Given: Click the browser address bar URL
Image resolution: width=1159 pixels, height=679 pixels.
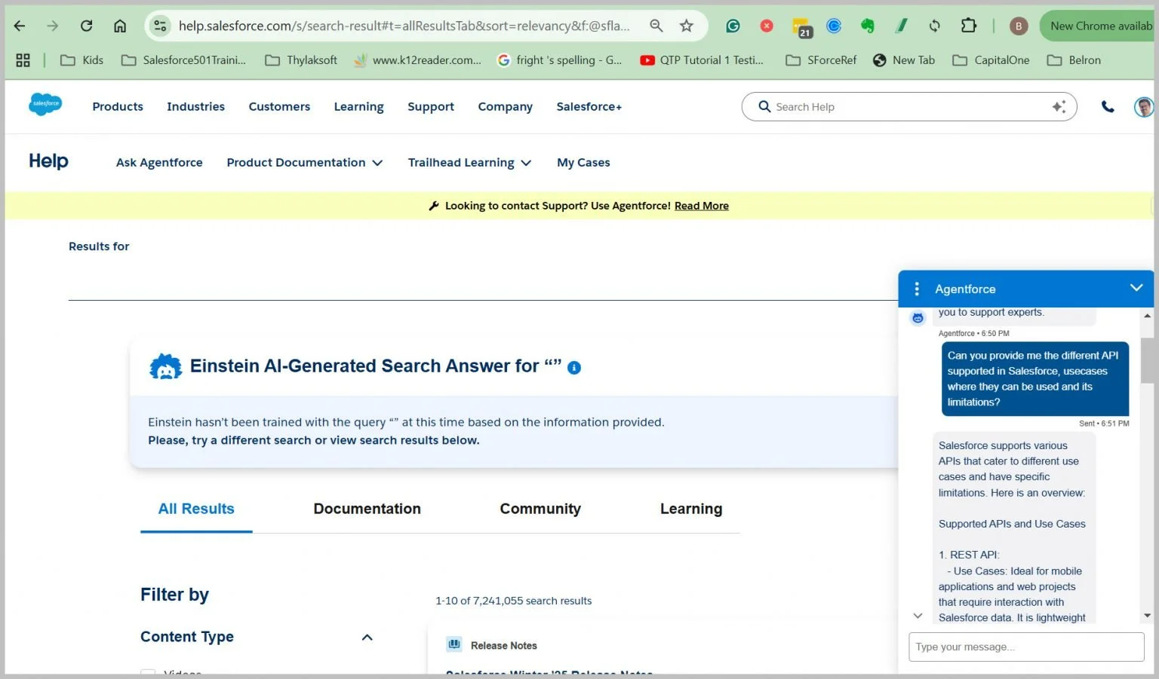Looking at the screenshot, I should point(404,26).
